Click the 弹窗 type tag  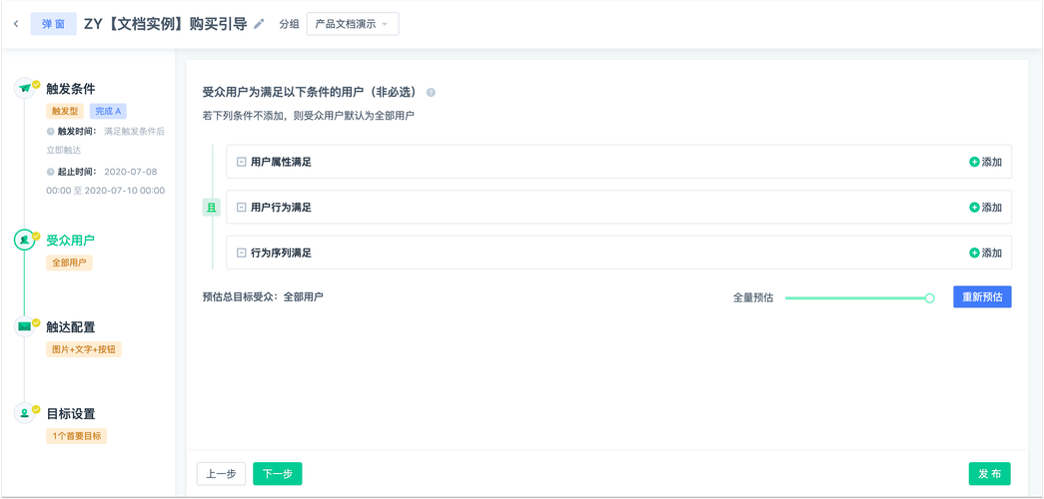(x=53, y=24)
